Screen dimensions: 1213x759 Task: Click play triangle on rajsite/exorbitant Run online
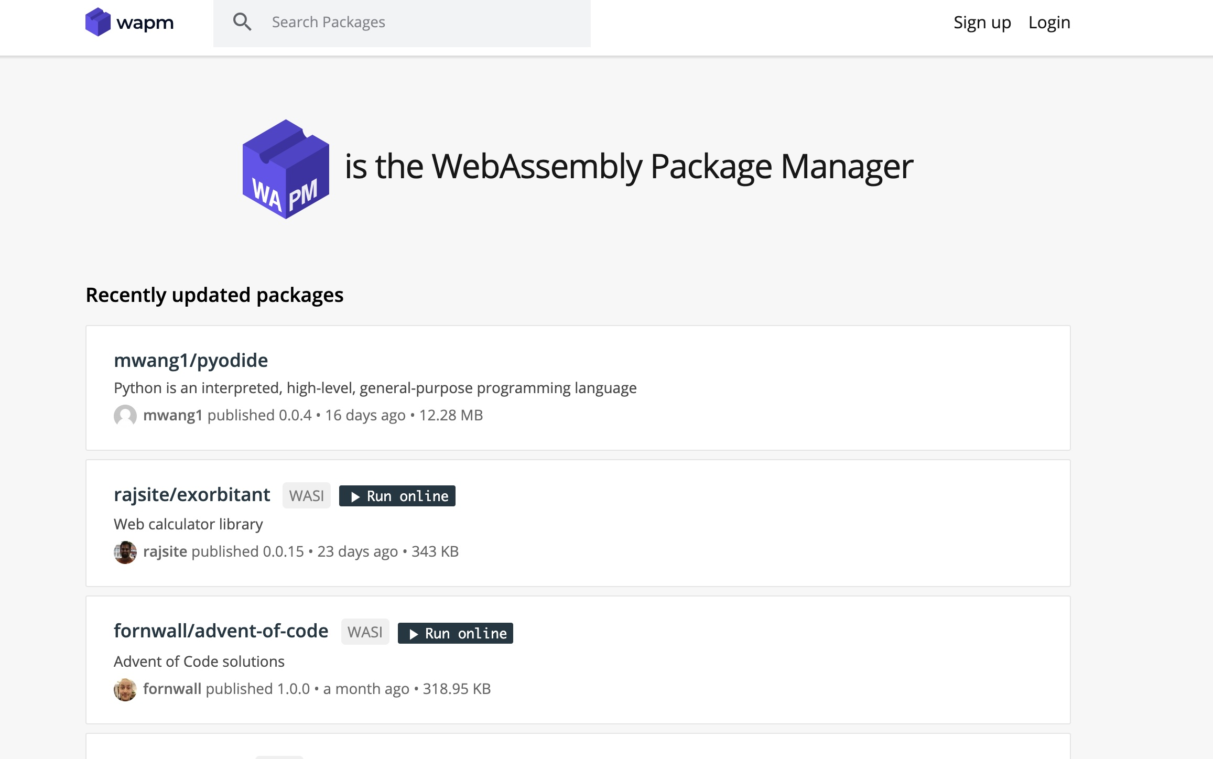point(355,497)
